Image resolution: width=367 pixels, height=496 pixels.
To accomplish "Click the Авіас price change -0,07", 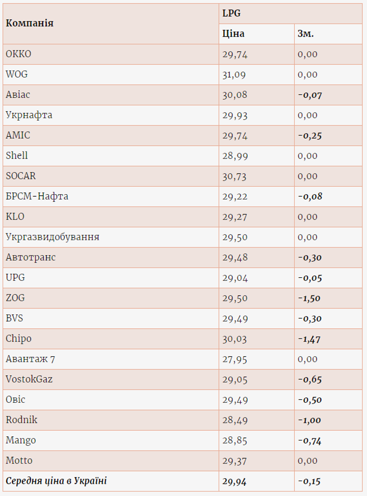I will click(309, 95).
